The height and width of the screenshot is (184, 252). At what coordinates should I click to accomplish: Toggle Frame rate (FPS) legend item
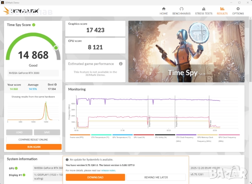[x=80, y=136]
